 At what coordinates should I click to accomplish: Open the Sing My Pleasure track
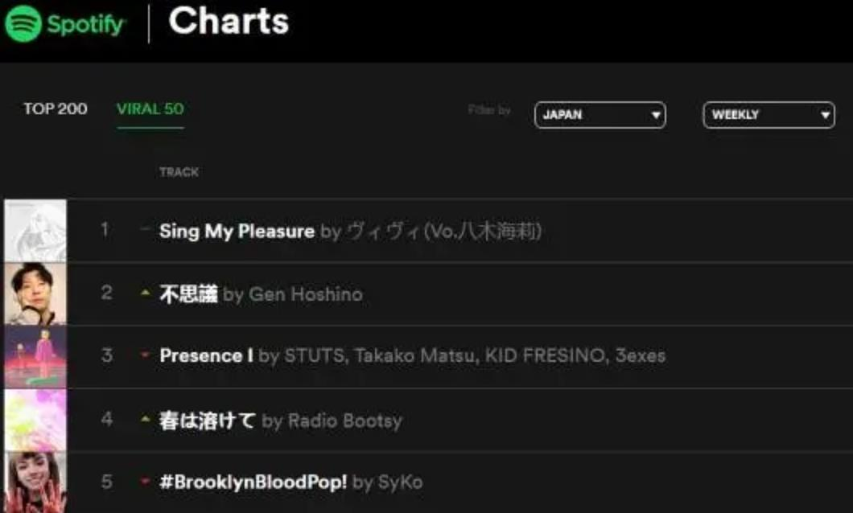[237, 232]
